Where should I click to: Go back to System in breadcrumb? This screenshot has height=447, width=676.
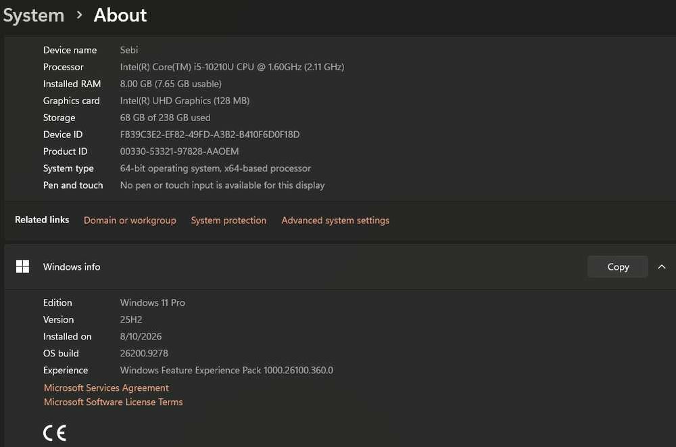click(x=34, y=16)
